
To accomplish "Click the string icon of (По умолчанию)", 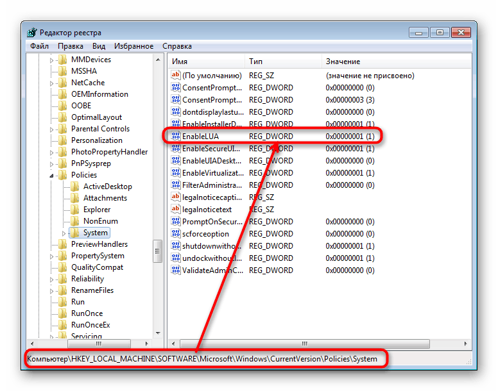I will pos(176,75).
